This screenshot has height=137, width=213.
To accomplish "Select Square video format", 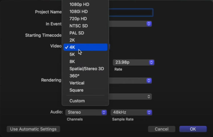I will click(76, 90).
